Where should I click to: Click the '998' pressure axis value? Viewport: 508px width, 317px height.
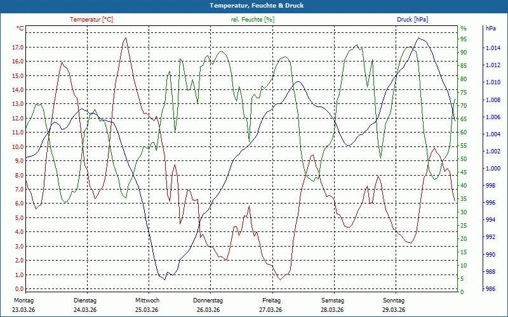click(491, 186)
